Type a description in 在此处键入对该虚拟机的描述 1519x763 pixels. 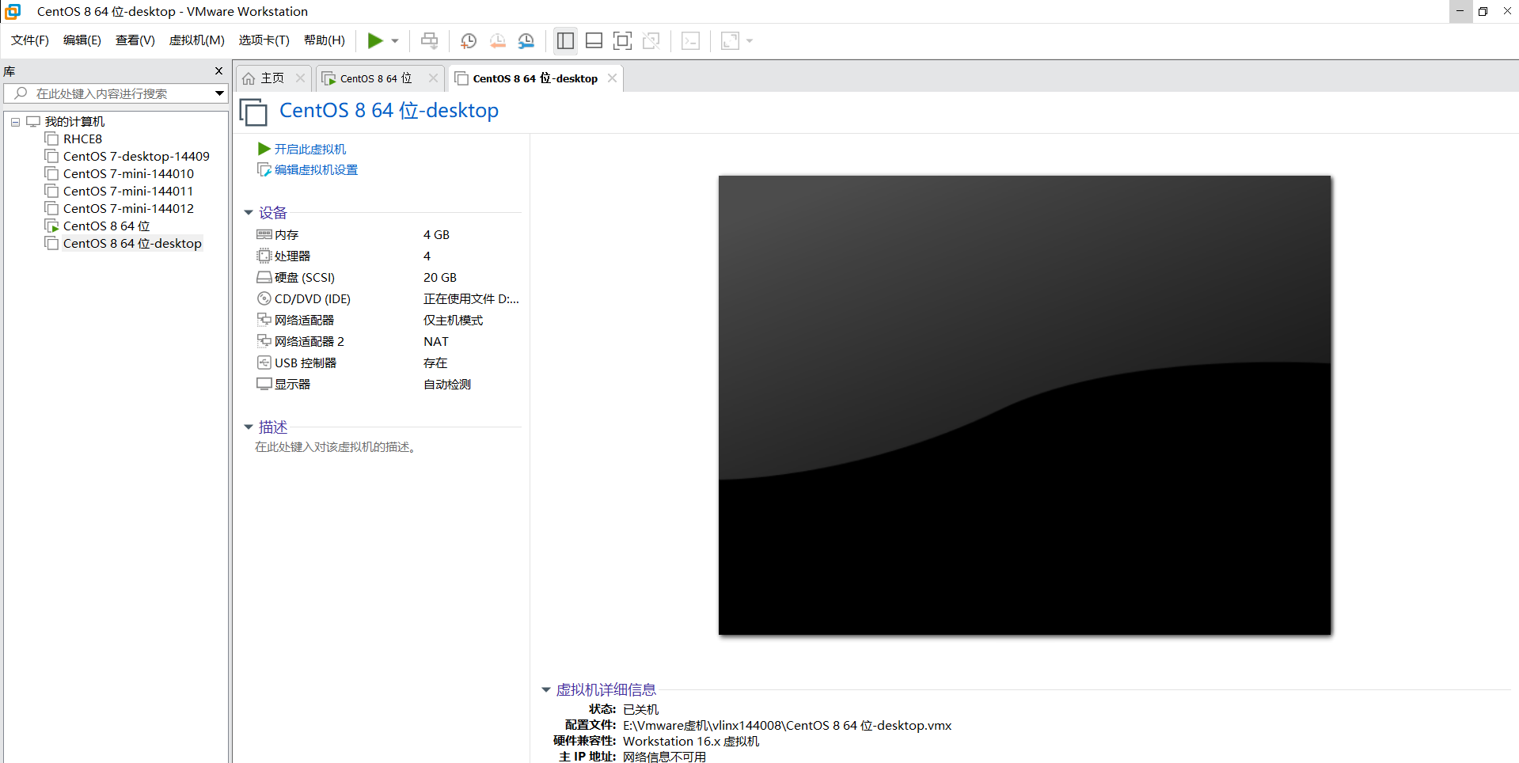(x=336, y=446)
